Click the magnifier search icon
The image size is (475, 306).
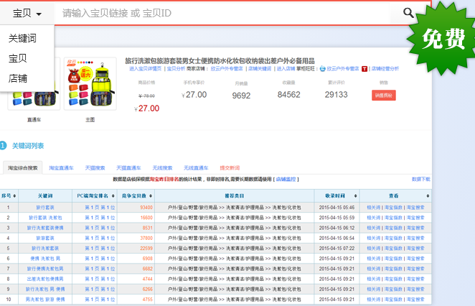(408, 13)
